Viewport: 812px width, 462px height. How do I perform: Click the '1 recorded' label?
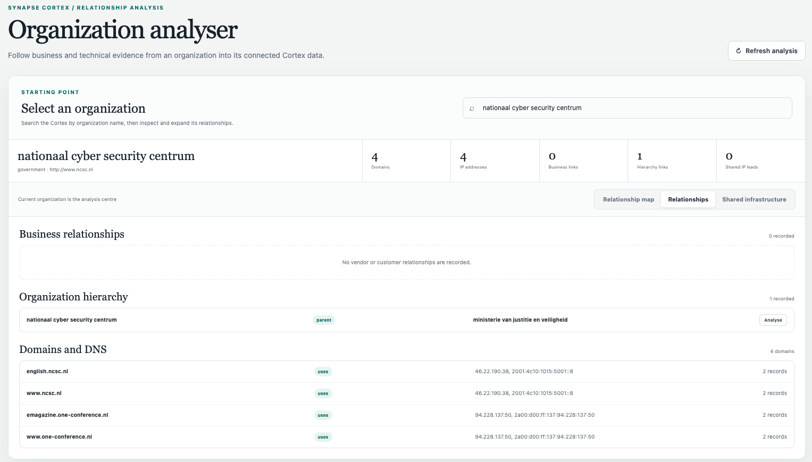[782, 299]
